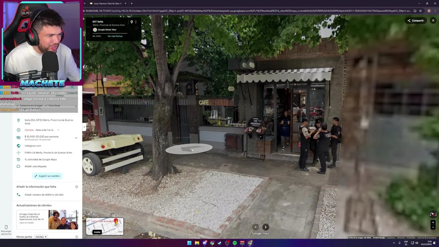Open File Explorer from the taskbar

pos(197,243)
